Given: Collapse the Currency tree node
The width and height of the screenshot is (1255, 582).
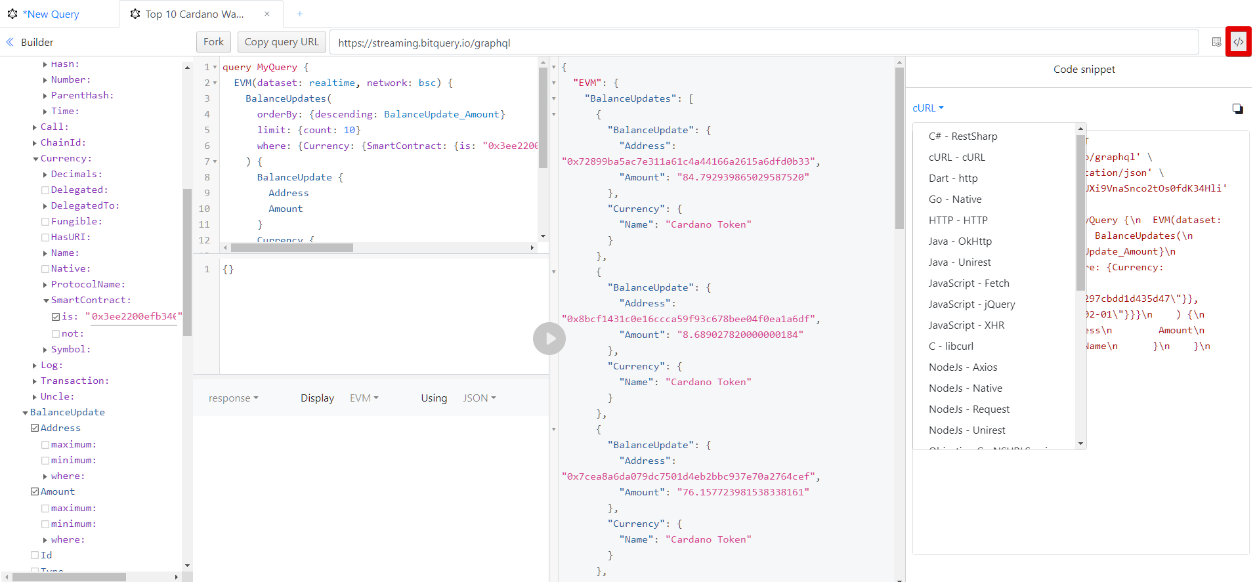Looking at the screenshot, I should (x=35, y=159).
